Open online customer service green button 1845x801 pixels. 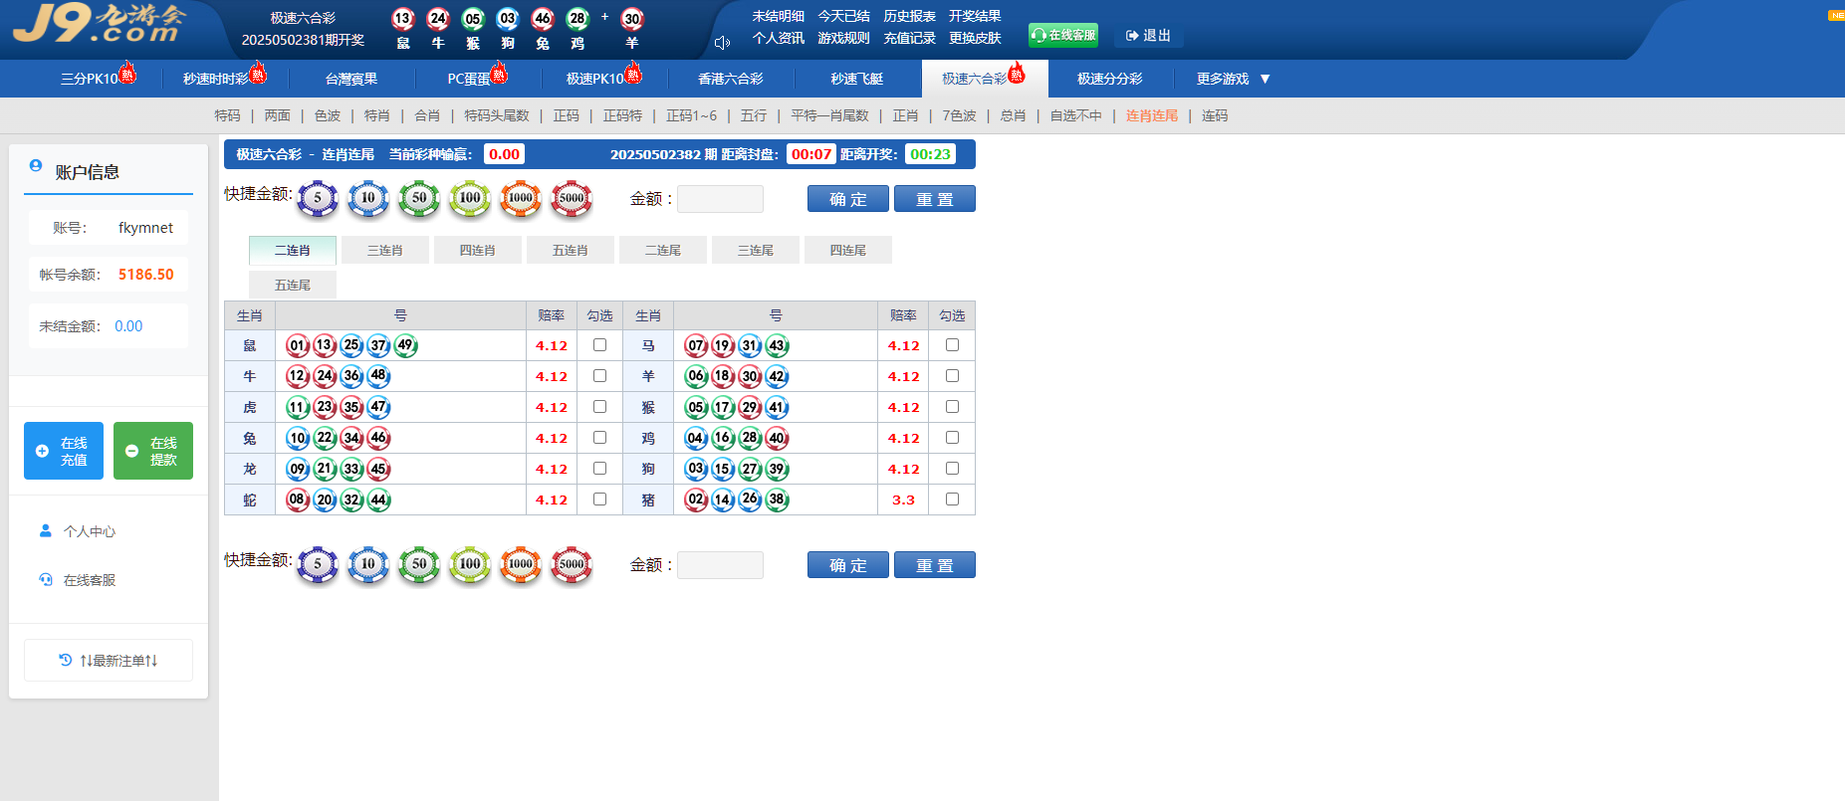point(1063,35)
